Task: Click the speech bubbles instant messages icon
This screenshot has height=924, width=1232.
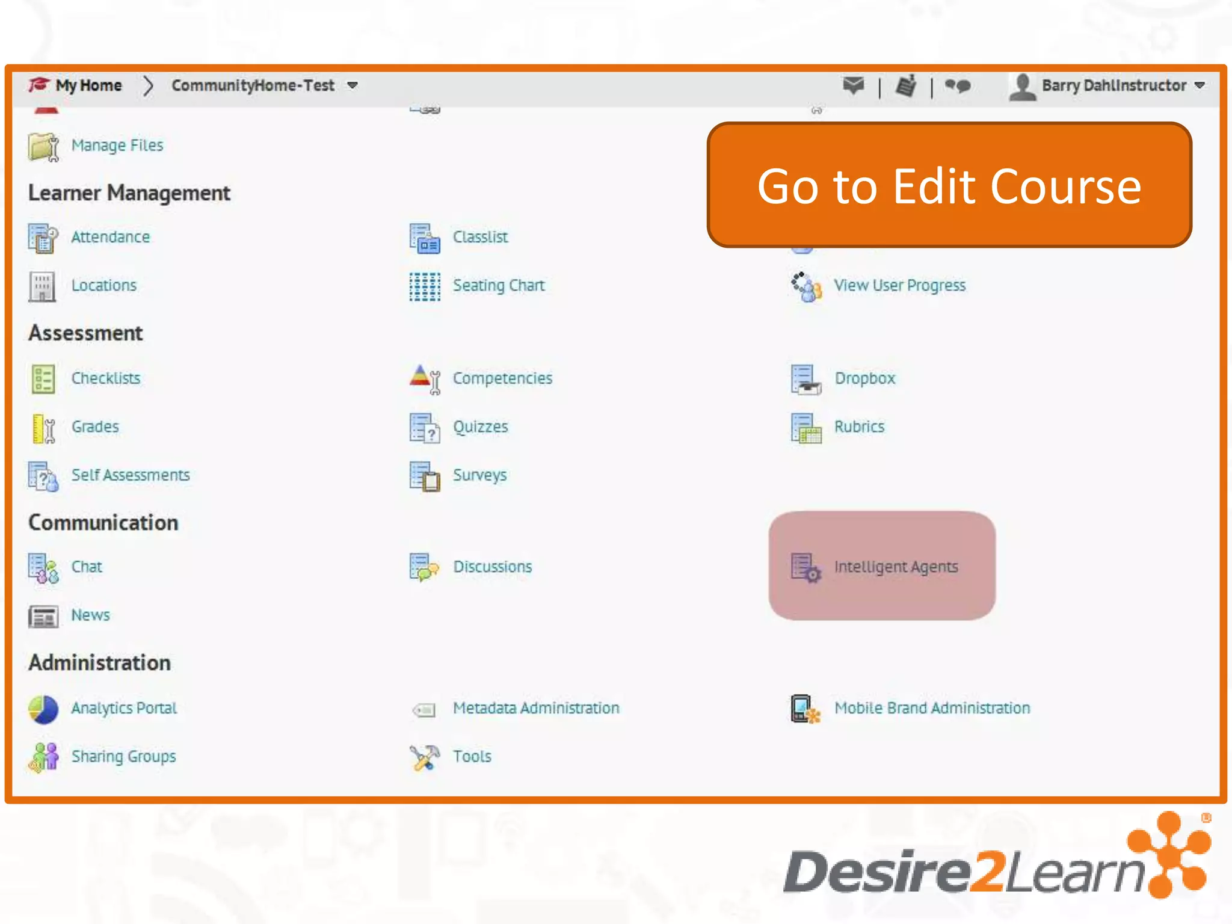Action: click(958, 86)
